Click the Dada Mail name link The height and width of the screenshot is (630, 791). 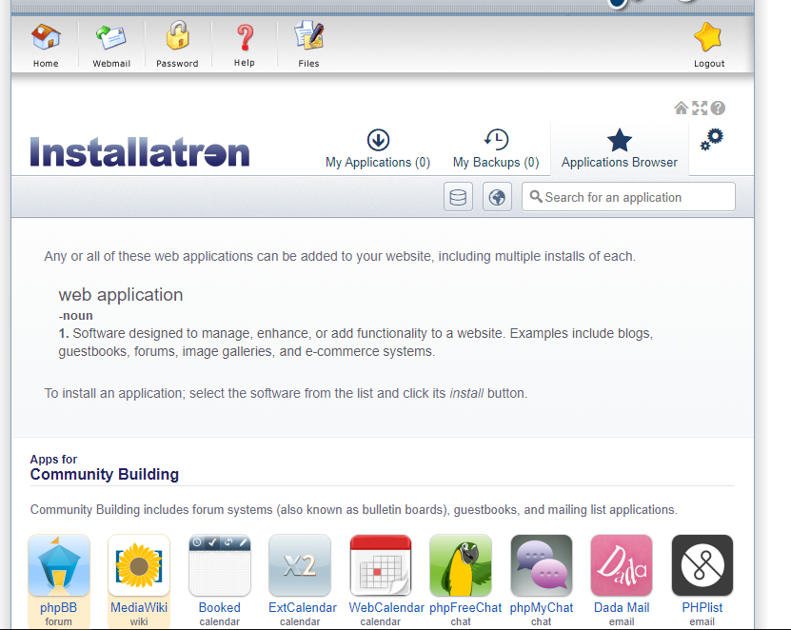coord(622,607)
